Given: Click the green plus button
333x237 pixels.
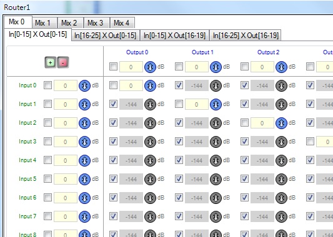Looking at the screenshot, I should click(51, 62).
